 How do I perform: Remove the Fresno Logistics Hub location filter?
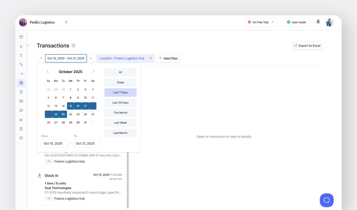151,58
